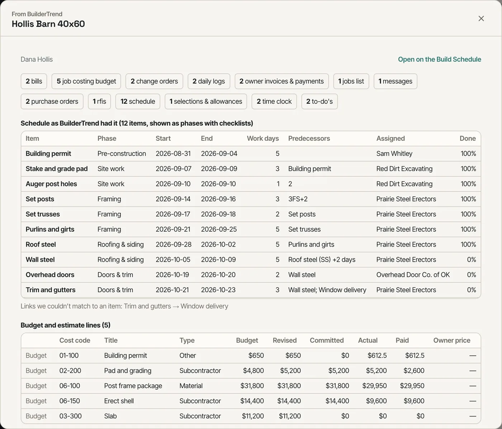Screen dimensions: 502x429
Task: Click the Purlins and girts item
Action: pos(50,229)
